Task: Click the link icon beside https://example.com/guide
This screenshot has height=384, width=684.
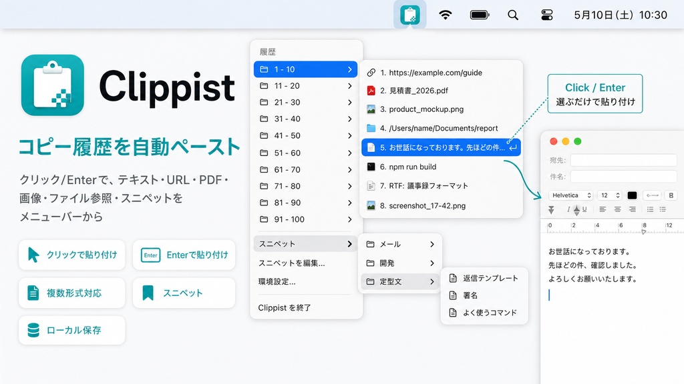Action: click(371, 73)
